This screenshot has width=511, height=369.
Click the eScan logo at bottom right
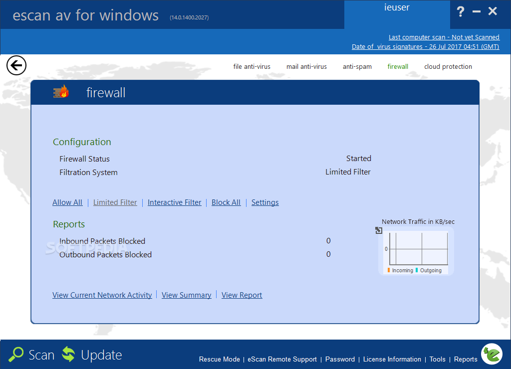click(492, 354)
